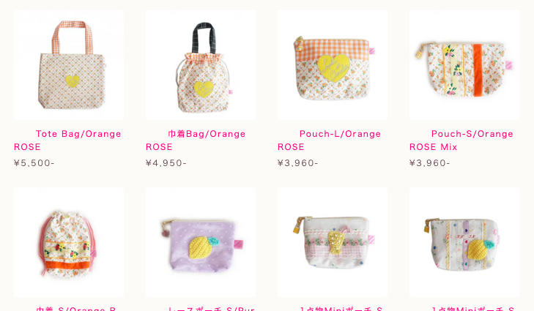Click the last-column 1点物Miniポーチ title link
The width and height of the screenshot is (534, 311).
[x=472, y=309]
